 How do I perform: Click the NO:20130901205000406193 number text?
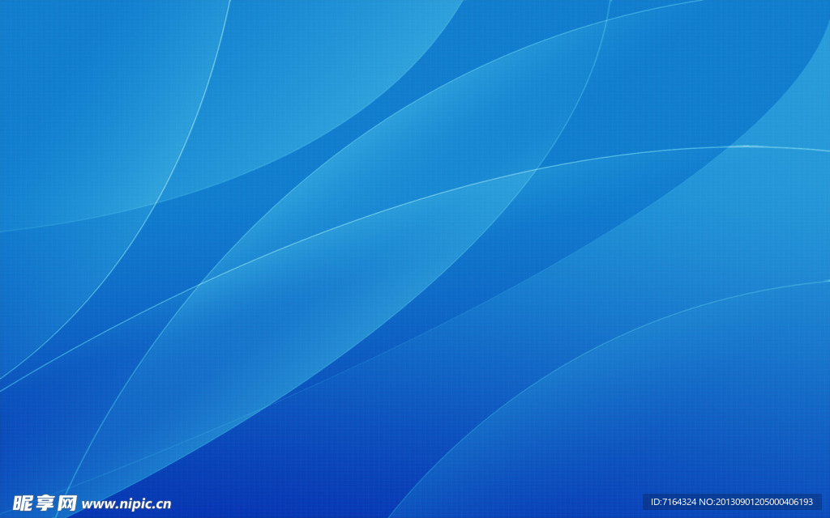[764, 502]
